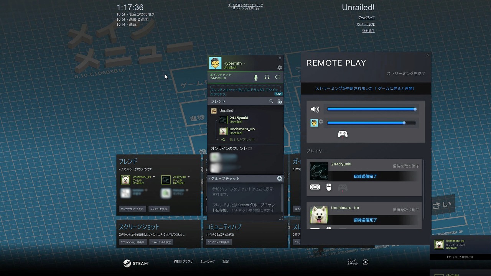
Task: Open friends list settings gear
Action: point(280,68)
